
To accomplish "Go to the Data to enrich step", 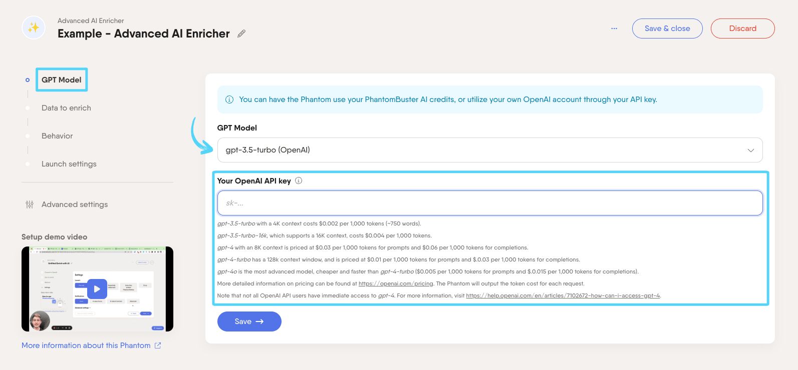I will [66, 107].
